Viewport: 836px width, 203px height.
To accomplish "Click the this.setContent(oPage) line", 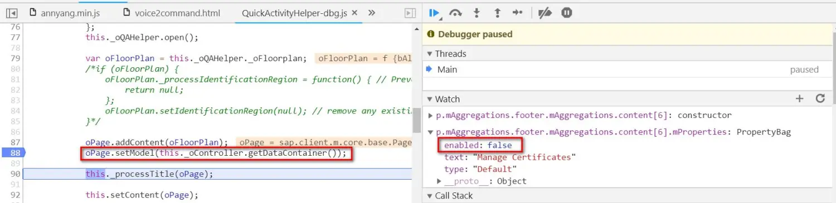I will coord(142,195).
